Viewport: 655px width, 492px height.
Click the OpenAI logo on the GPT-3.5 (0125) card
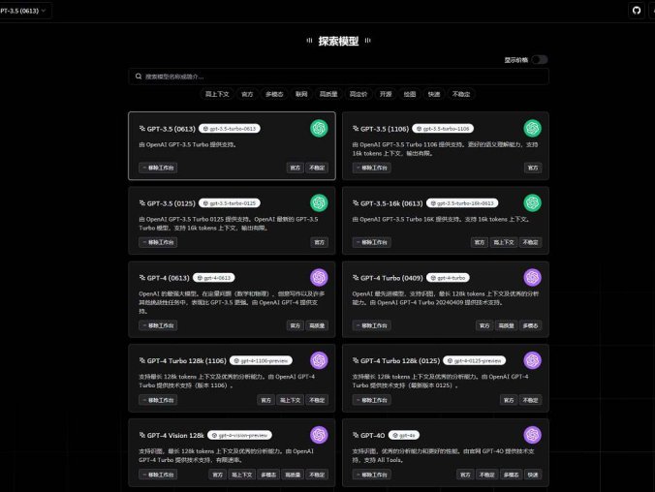pos(319,203)
